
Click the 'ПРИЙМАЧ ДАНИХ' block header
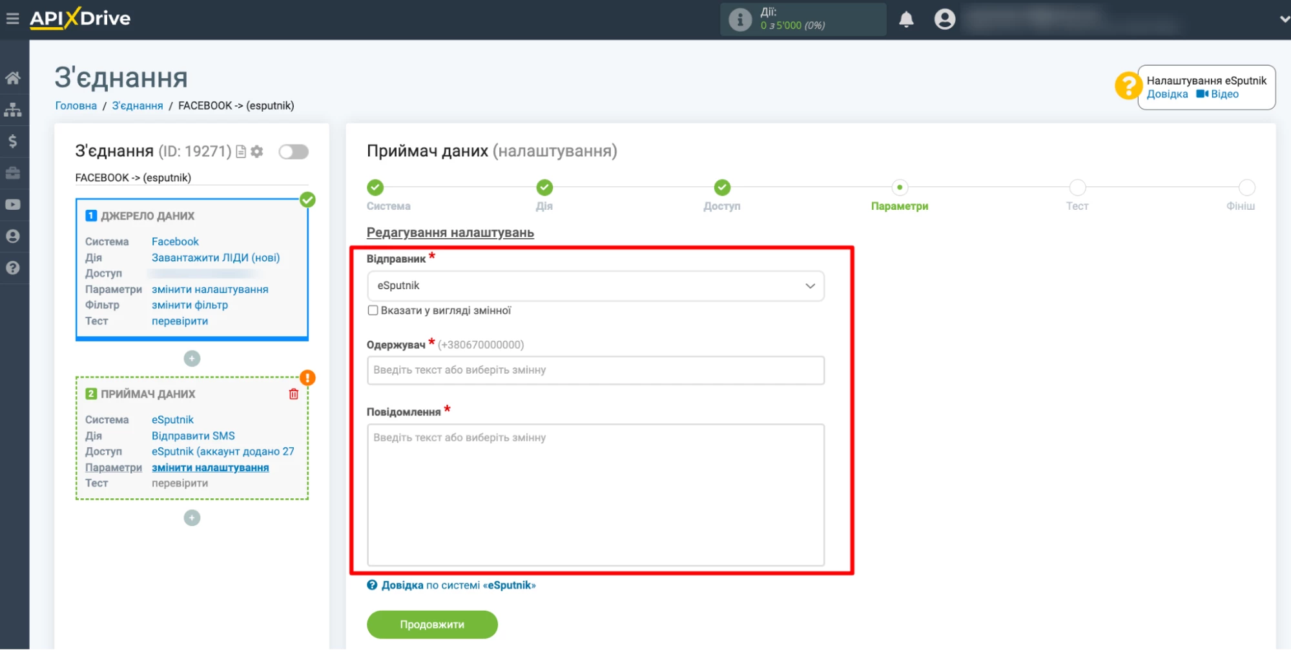coord(148,394)
